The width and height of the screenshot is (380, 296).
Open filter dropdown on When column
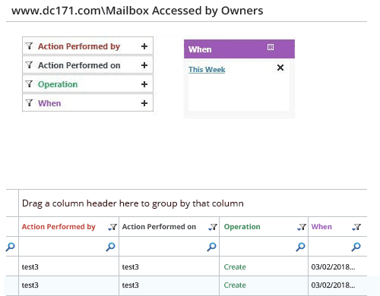pos(356,227)
